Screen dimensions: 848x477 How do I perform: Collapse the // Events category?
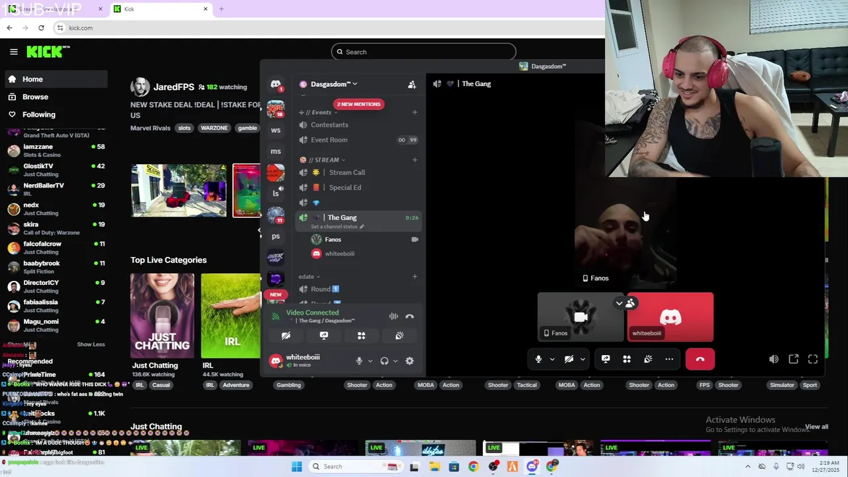[x=321, y=112]
